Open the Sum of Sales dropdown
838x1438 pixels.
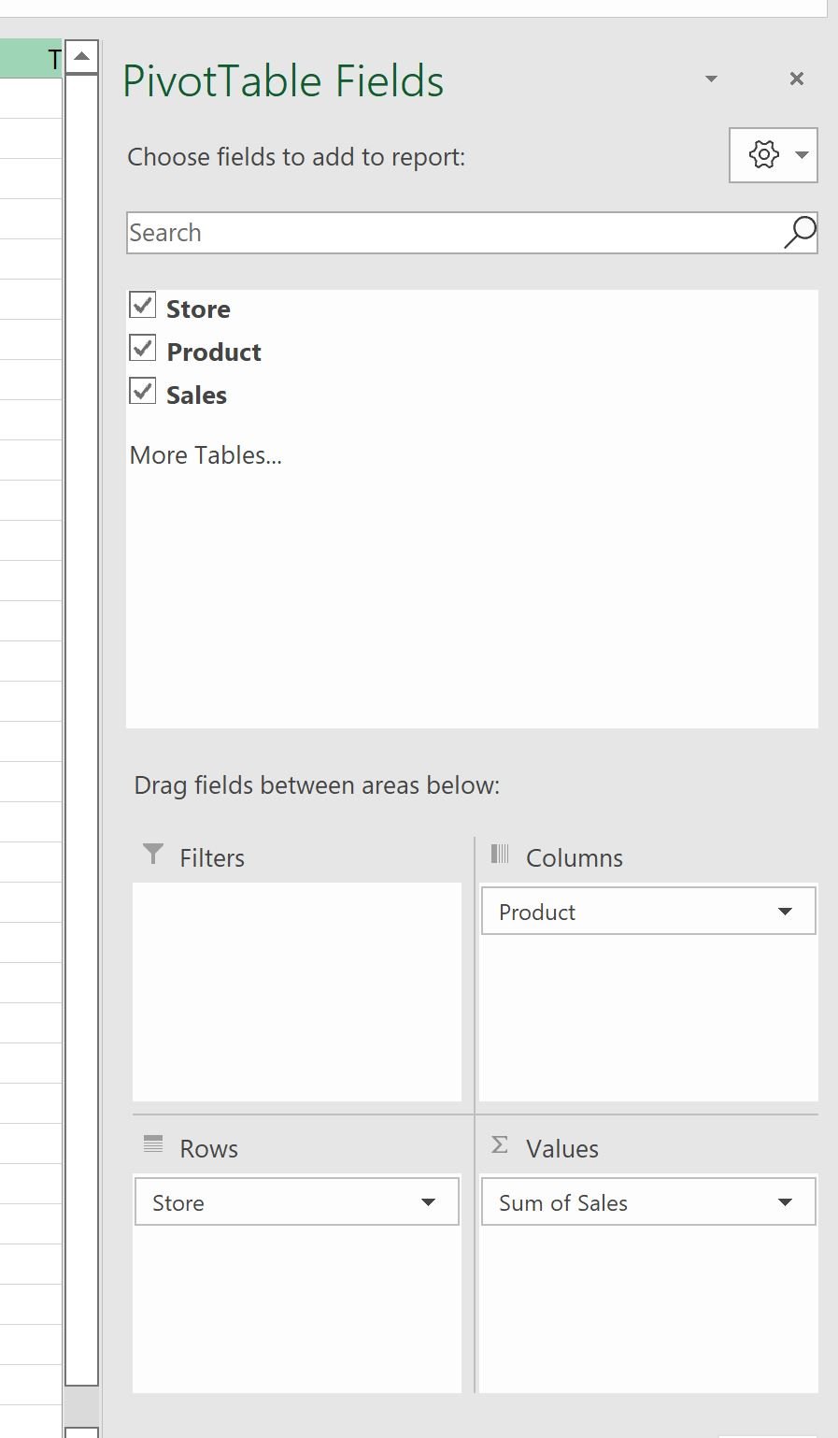click(785, 1202)
